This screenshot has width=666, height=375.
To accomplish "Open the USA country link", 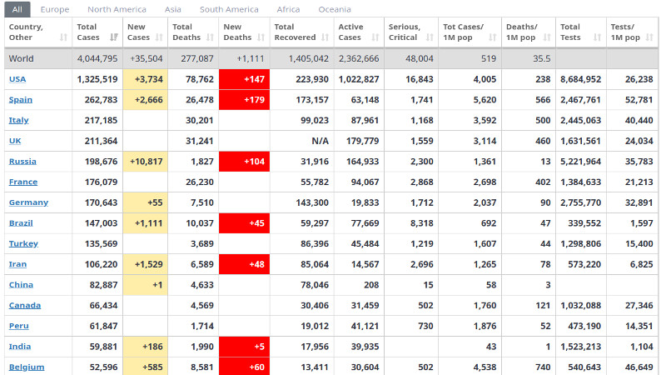I will coord(17,79).
